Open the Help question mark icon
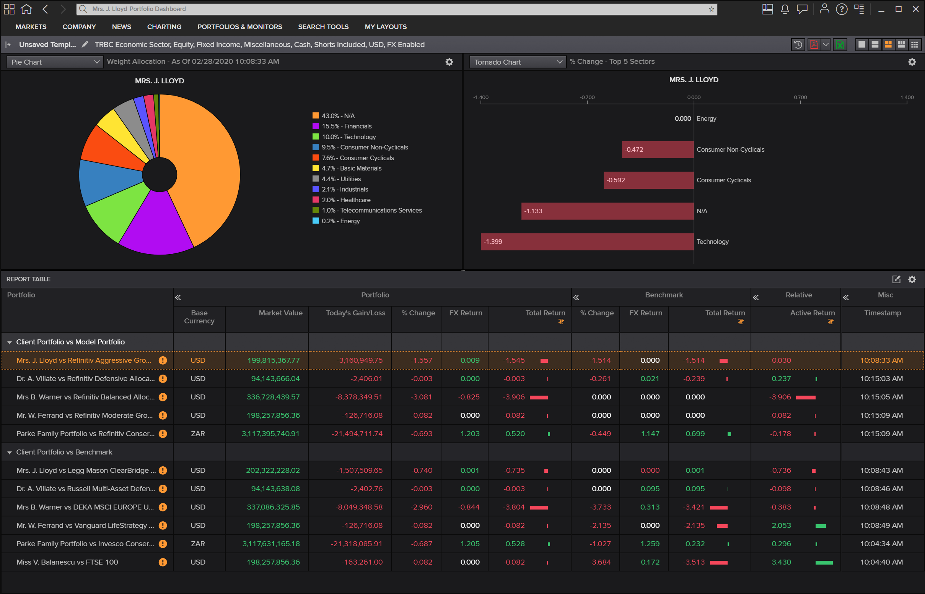Viewport: 925px width, 594px height. coord(842,9)
